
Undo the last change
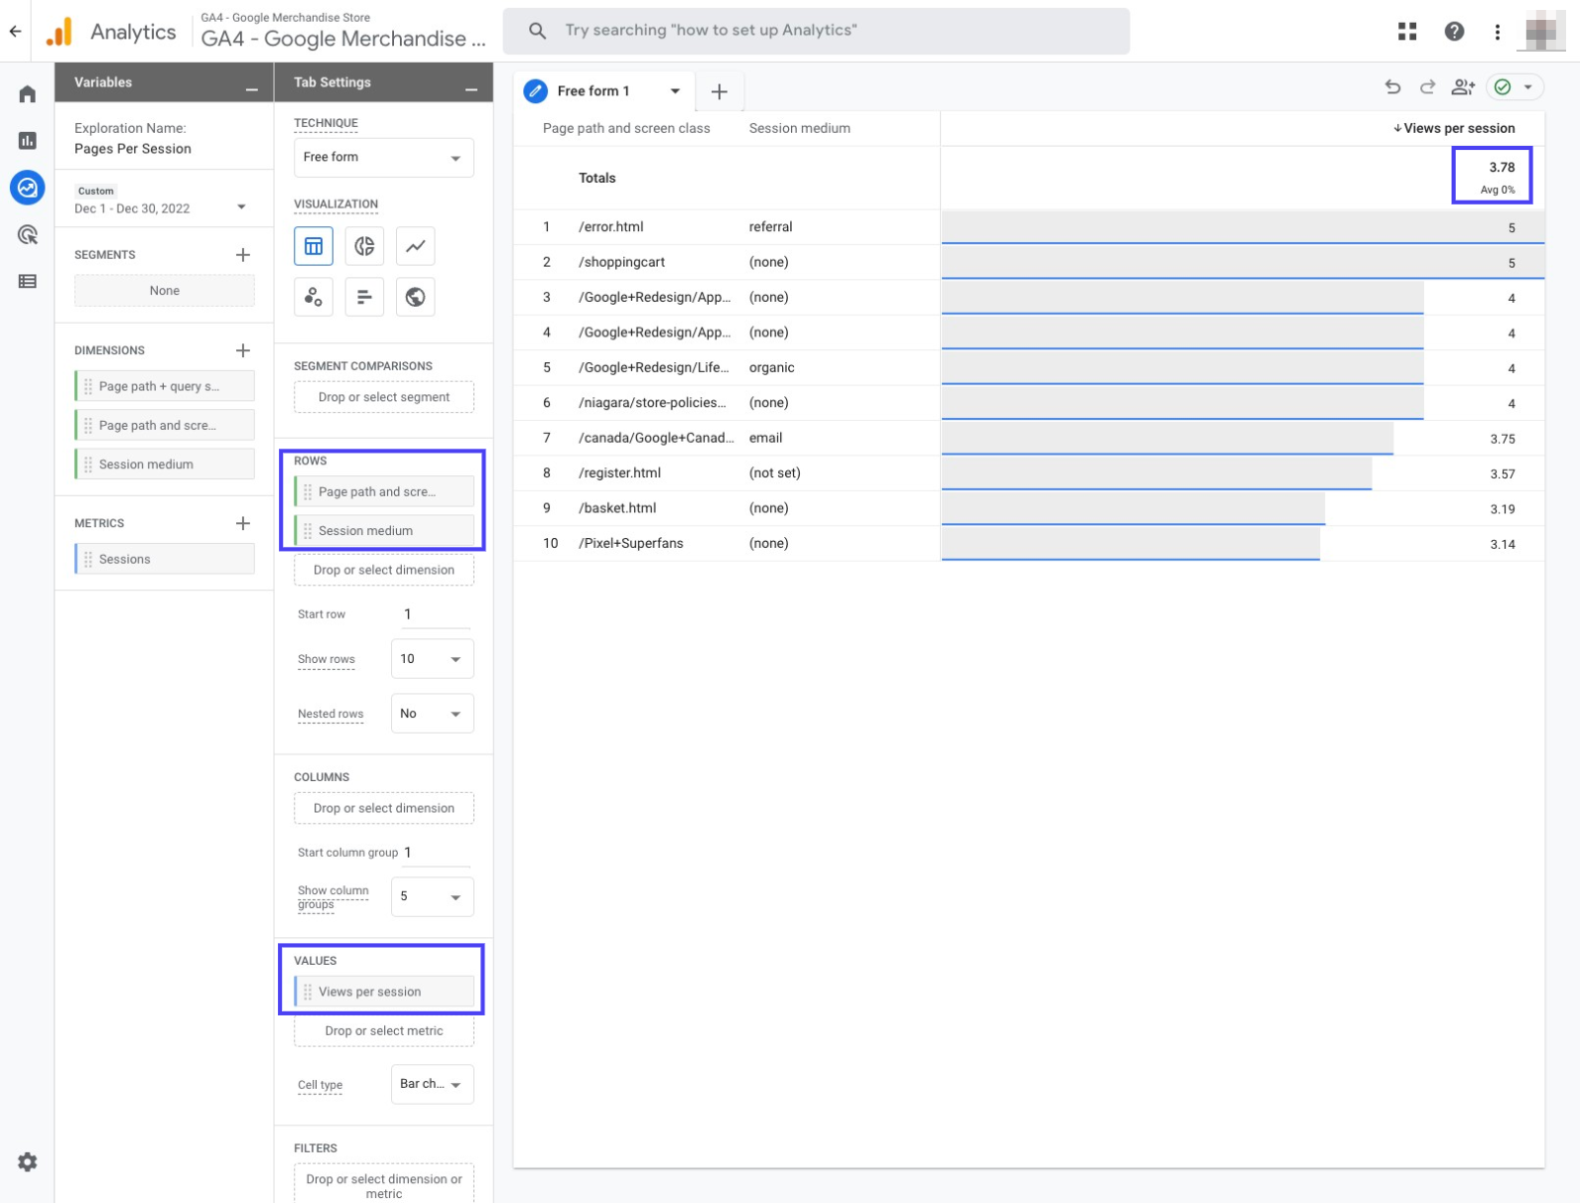[1392, 87]
